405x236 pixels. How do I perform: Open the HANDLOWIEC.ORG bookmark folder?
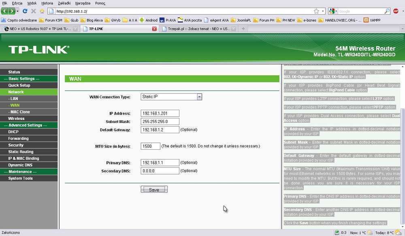(340, 20)
